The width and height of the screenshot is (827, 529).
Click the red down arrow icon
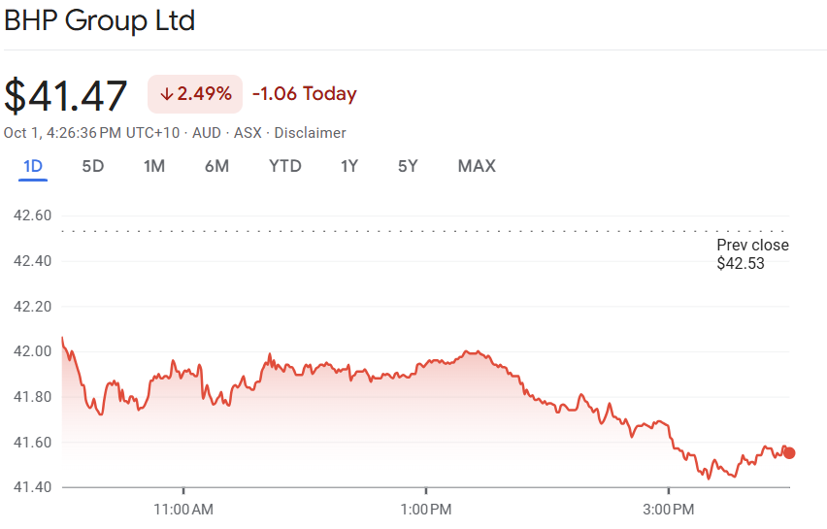click(166, 94)
